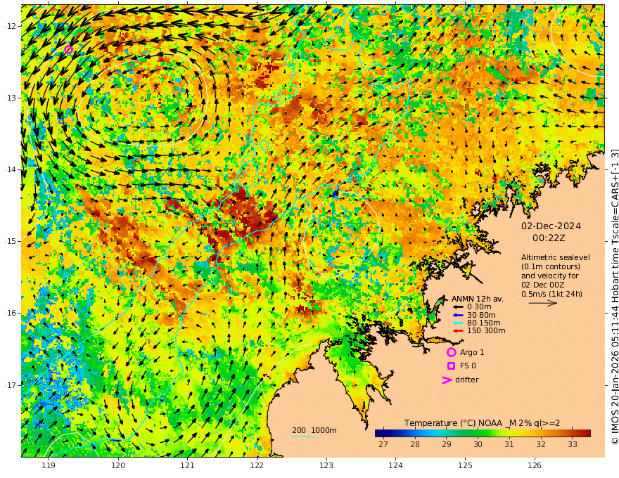Click the 'Altimetric sealevel' text line
The width and height of the screenshot is (619, 478).
click(x=556, y=257)
